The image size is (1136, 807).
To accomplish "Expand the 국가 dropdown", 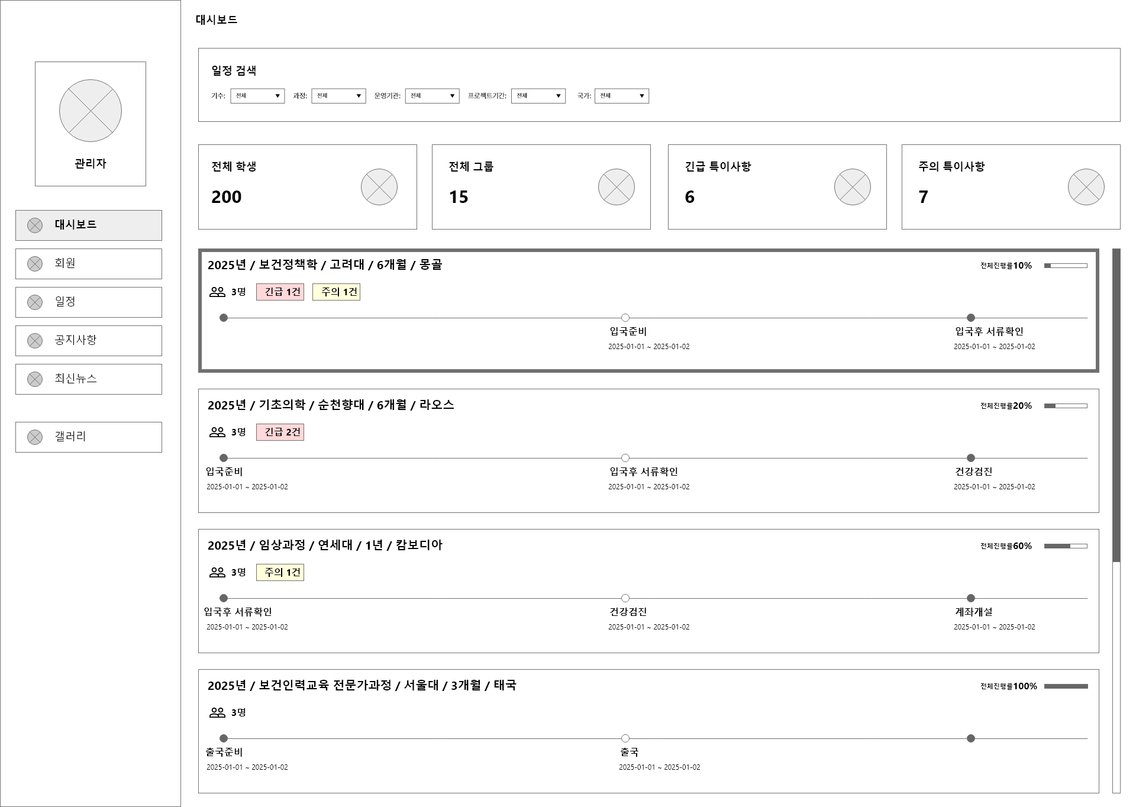I will (x=622, y=96).
